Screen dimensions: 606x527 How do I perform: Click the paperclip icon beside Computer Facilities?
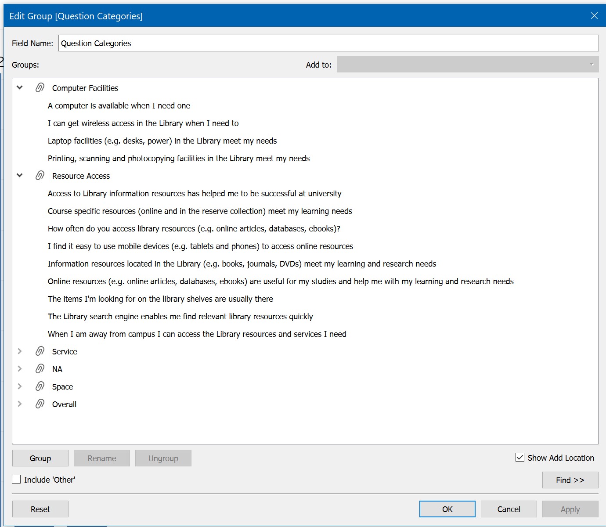40,88
